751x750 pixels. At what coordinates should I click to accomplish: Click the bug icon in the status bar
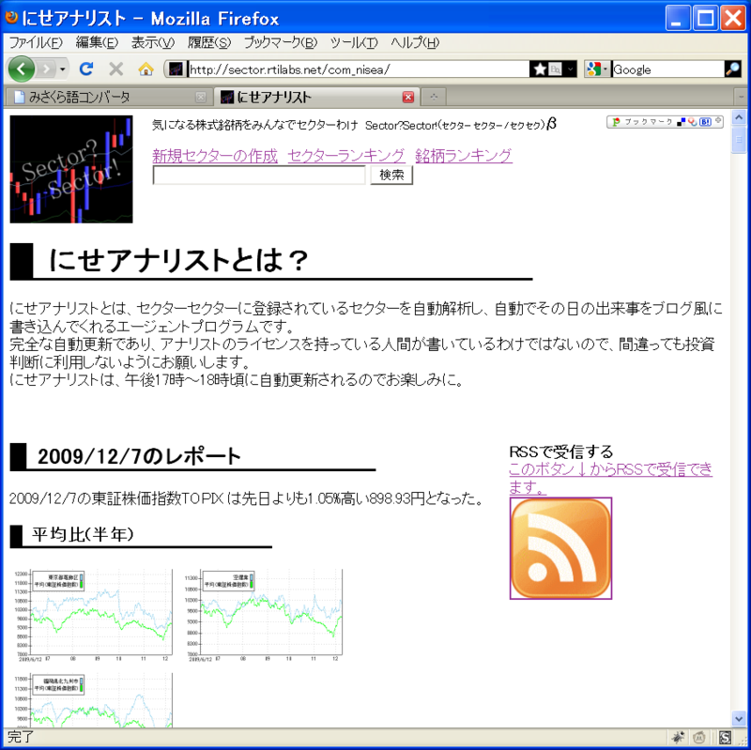pos(678,738)
